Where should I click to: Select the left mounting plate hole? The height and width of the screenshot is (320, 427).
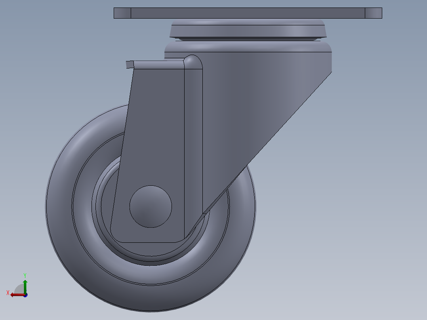point(122,12)
